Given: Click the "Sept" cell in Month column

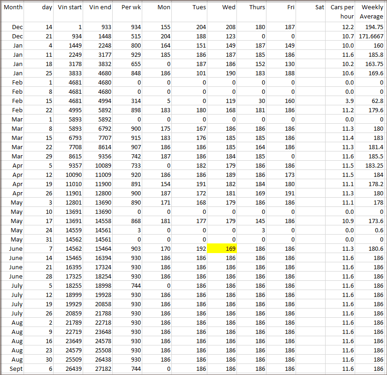Looking at the screenshot, I should point(12,369).
